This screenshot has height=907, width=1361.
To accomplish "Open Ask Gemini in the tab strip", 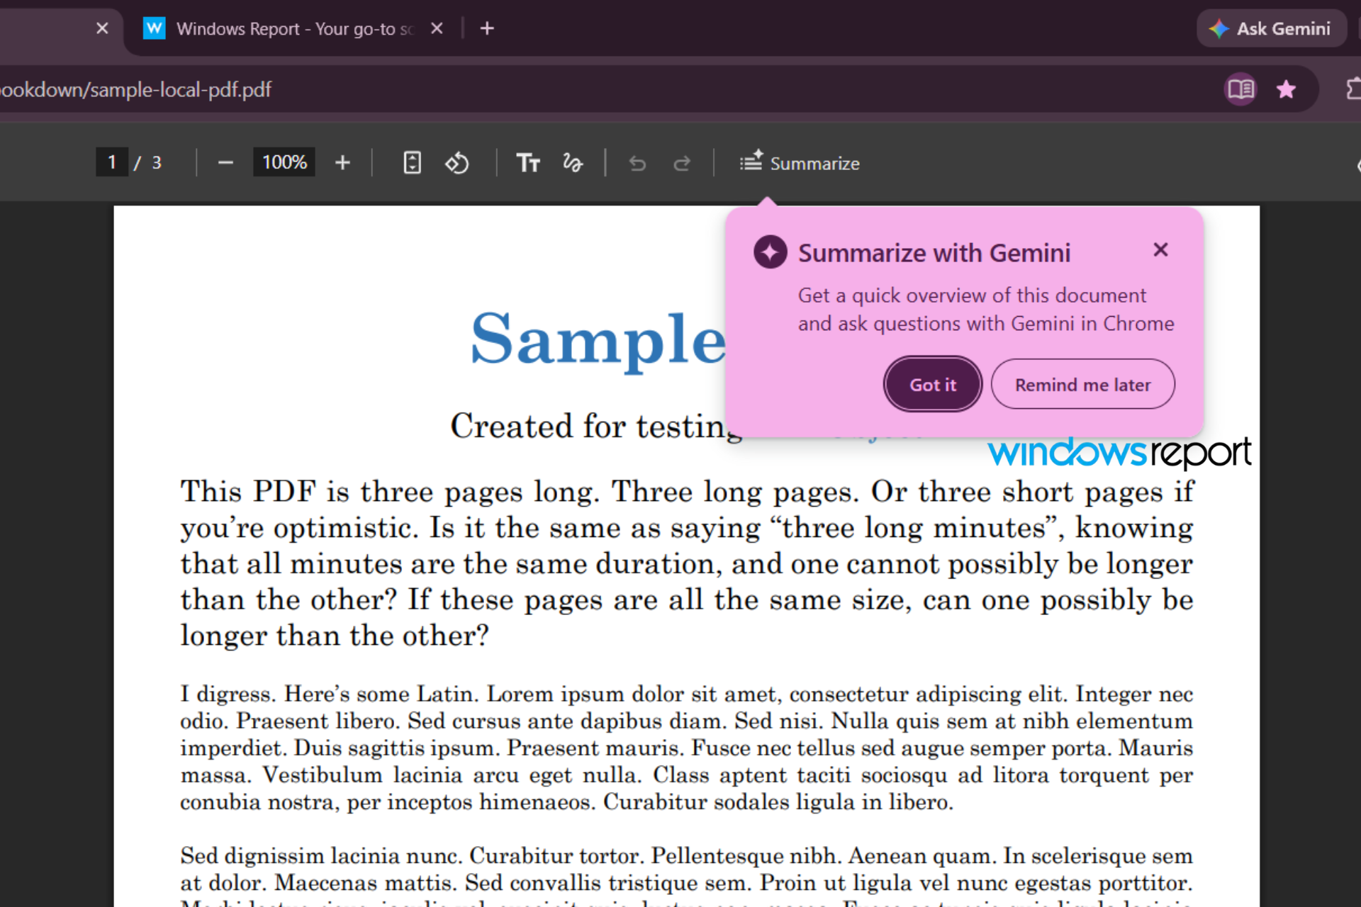I will click(1272, 28).
